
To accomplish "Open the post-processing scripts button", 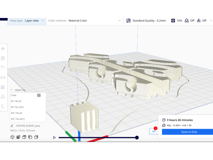I will (x=154, y=131).
